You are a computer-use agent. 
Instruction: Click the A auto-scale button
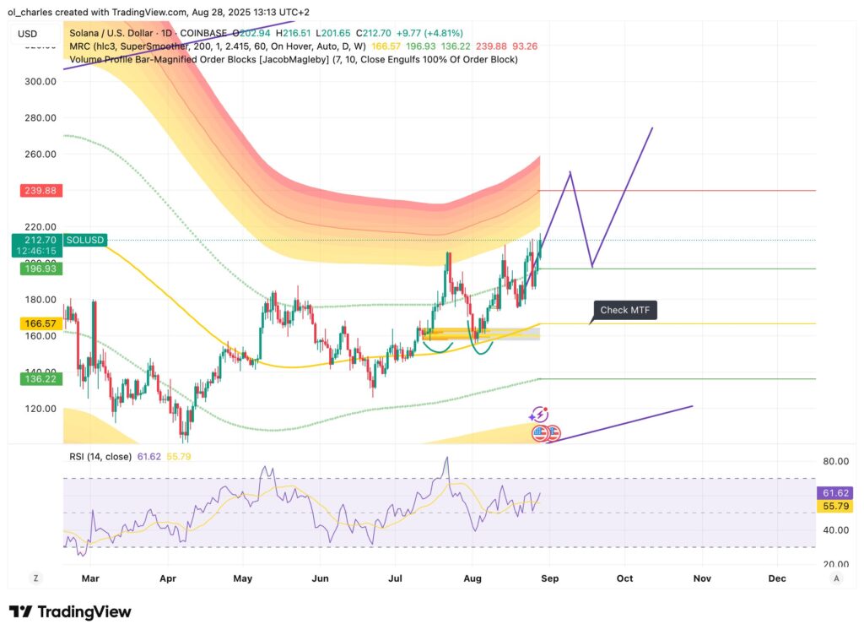point(835,578)
